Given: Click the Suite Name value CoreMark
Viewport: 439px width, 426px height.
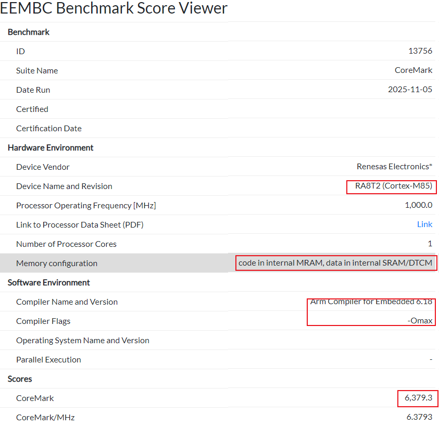Looking at the screenshot, I should pos(413,70).
